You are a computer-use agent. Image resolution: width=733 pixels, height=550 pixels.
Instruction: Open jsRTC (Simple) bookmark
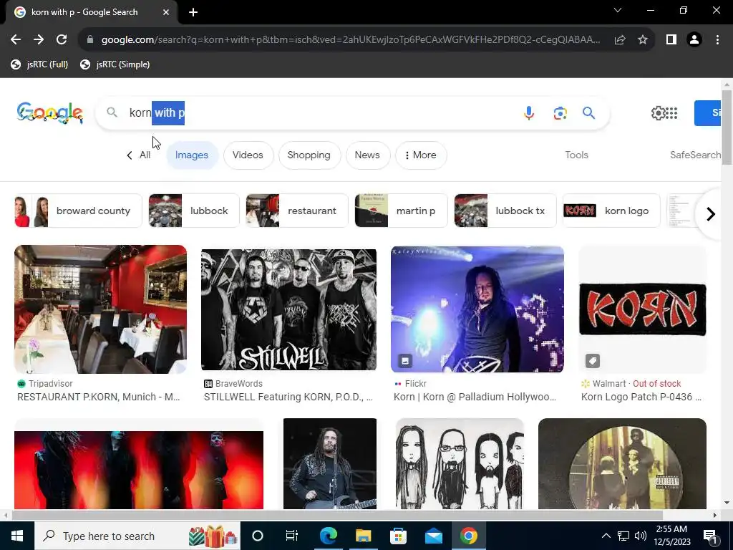115,64
